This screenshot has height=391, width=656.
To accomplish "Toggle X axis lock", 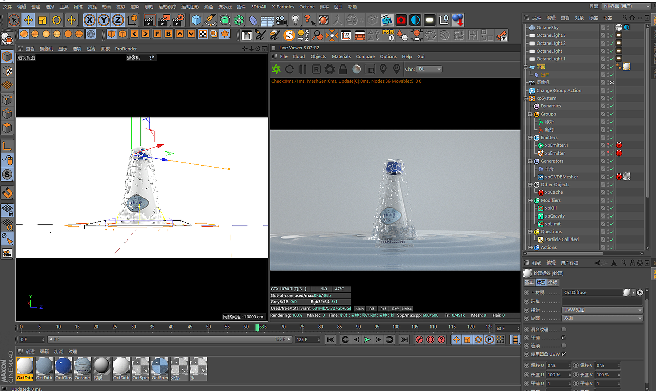I will [90, 20].
